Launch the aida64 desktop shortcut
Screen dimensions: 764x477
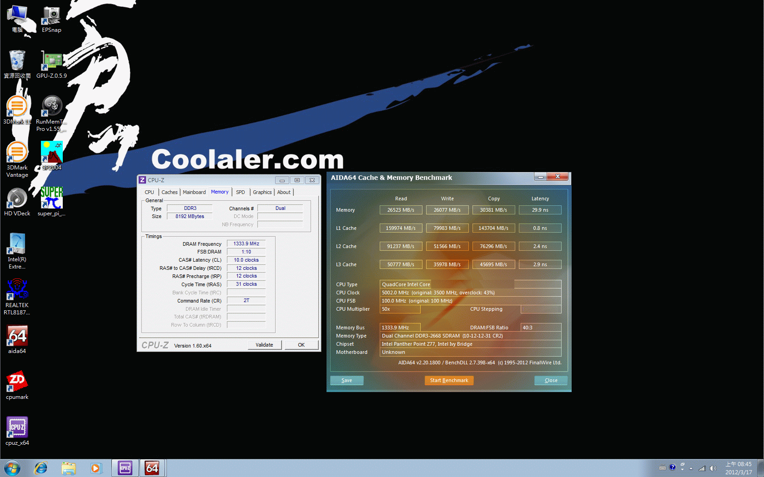tap(17, 339)
